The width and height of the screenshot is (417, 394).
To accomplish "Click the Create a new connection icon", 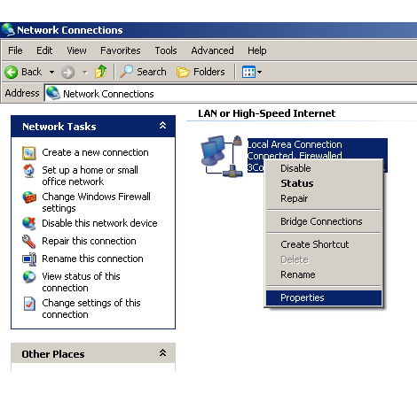I will [29, 153].
